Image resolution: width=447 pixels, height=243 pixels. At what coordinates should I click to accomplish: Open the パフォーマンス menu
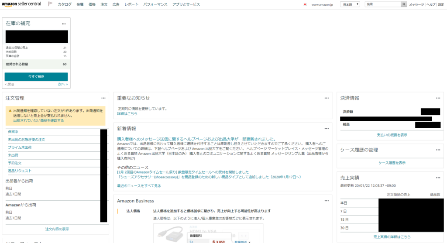point(155,4)
